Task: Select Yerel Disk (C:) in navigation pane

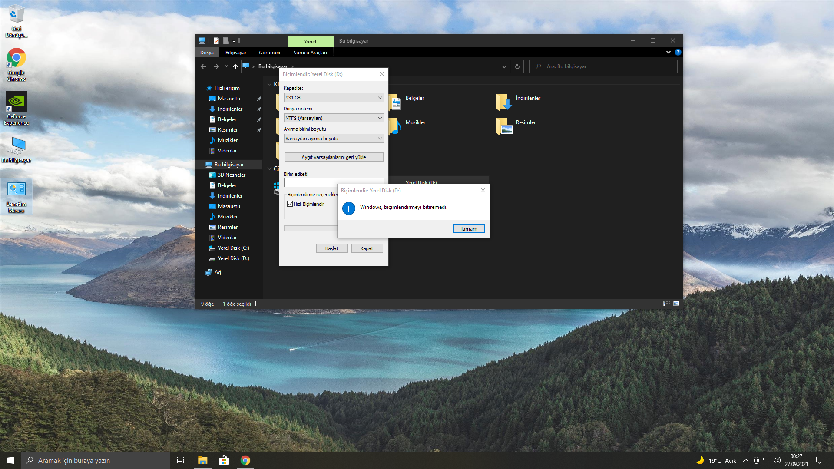Action: click(233, 248)
